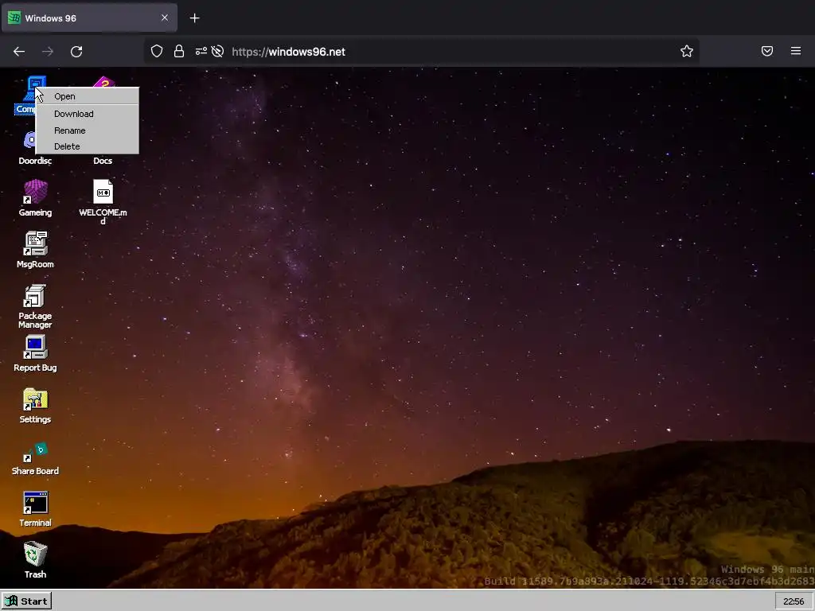The image size is (815, 611).
Task: Select the Report Bug icon
Action: [35, 353]
